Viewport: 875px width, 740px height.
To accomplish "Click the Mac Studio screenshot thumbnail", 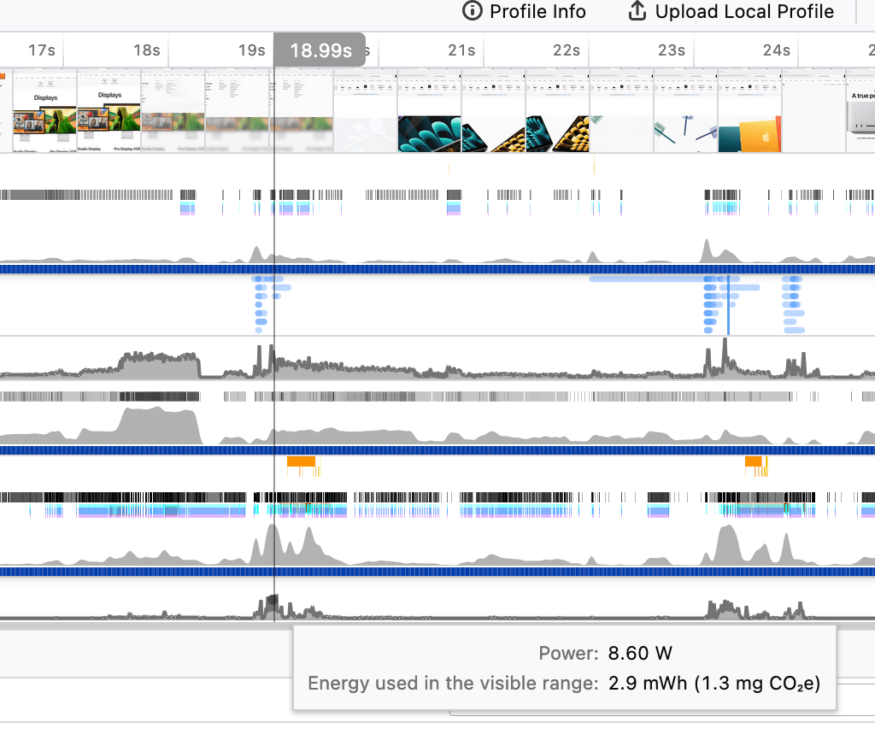I will pos(860,111).
